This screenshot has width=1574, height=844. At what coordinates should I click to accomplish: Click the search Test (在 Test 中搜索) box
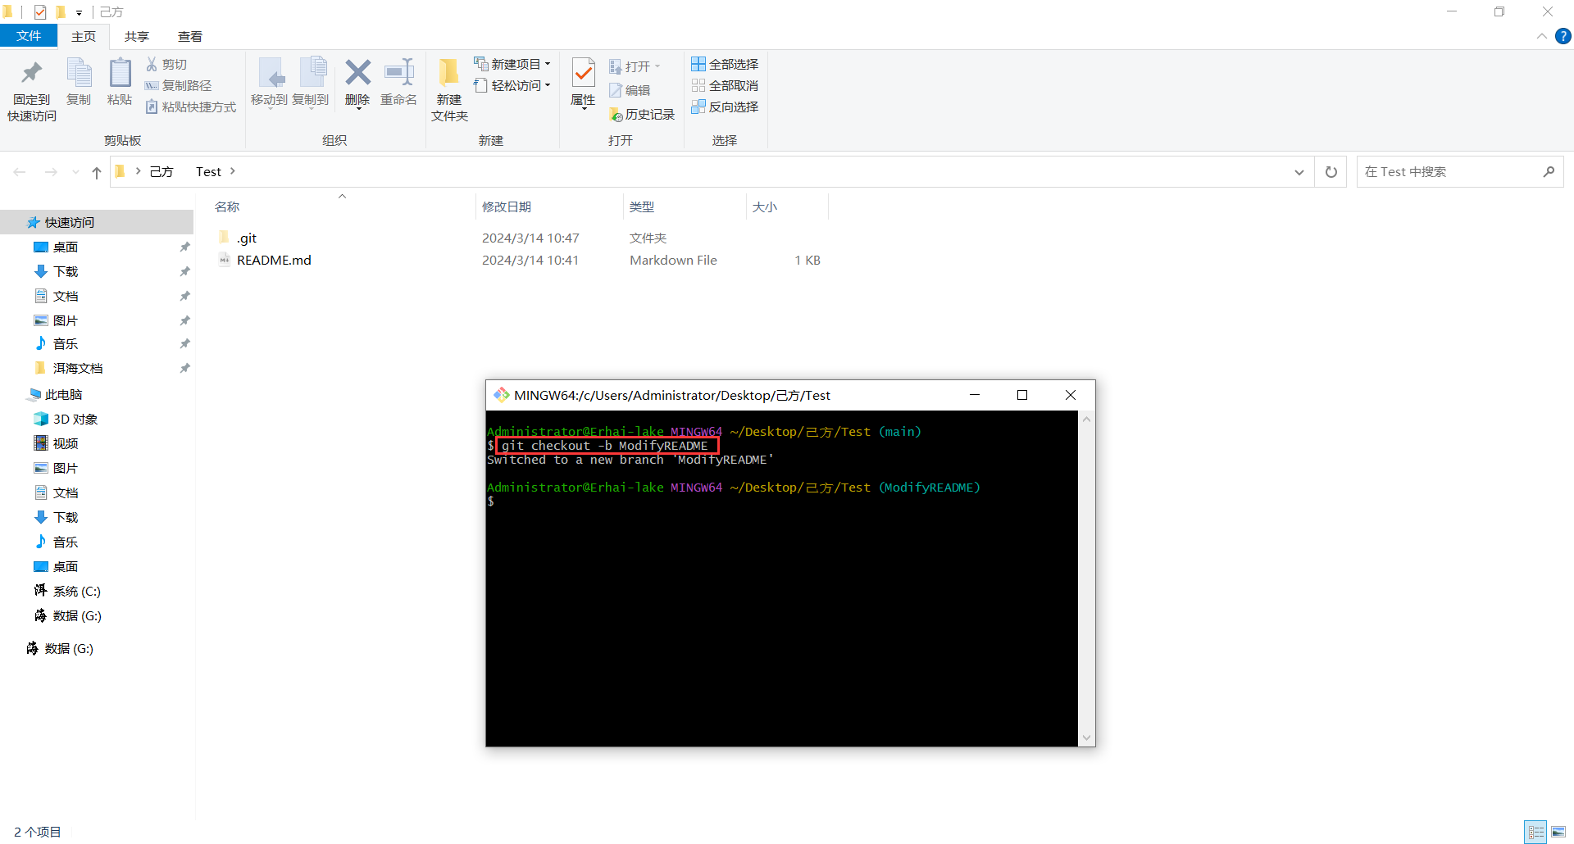1451,172
